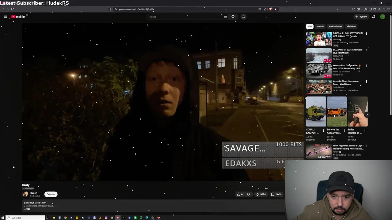
Task: Open the HudeK channel name link
Action: [34, 193]
